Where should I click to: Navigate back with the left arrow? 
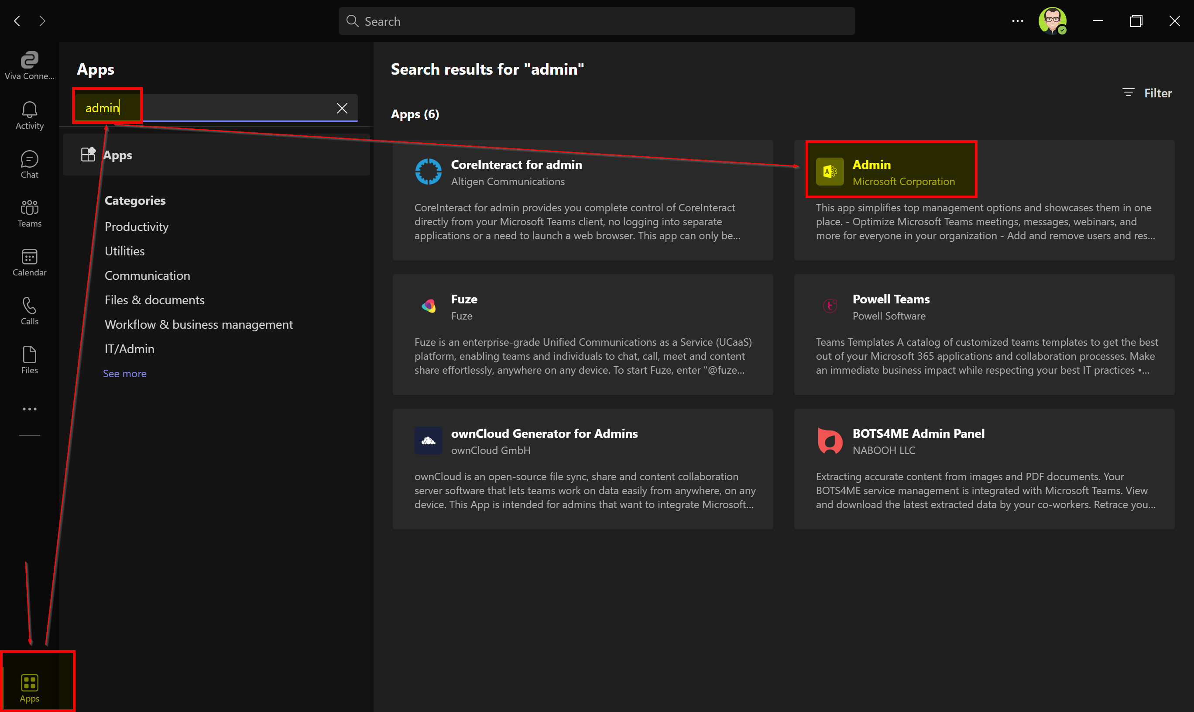click(17, 21)
